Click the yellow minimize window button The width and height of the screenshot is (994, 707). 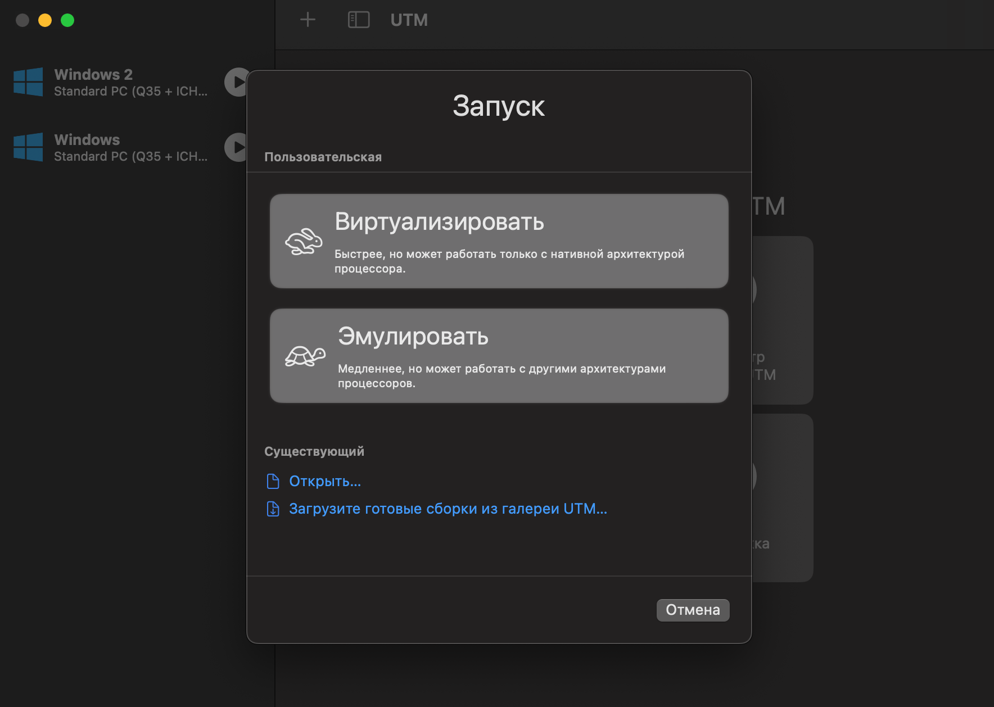pos(45,20)
